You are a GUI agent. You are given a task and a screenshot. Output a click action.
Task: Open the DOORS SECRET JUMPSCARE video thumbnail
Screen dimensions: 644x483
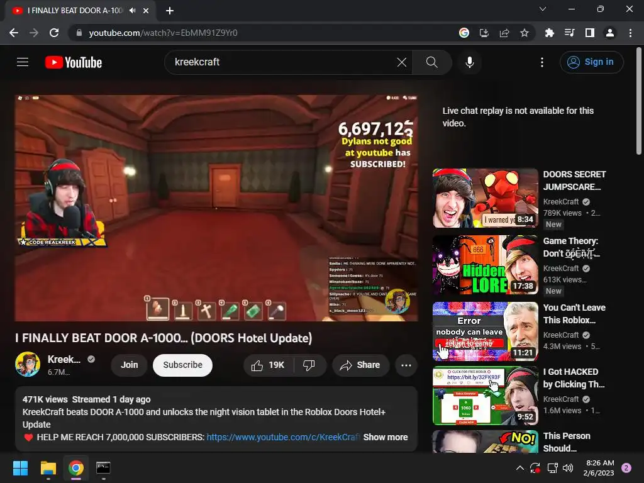point(485,198)
